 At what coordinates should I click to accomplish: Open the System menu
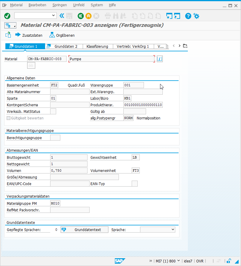click(97, 5)
